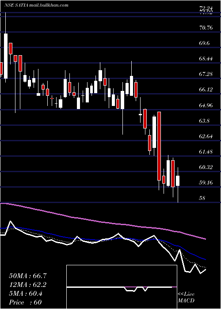This screenshot has height=309, width=221.
Task: Click the tall white candle near 70 at left
Action: (x=6, y=56)
